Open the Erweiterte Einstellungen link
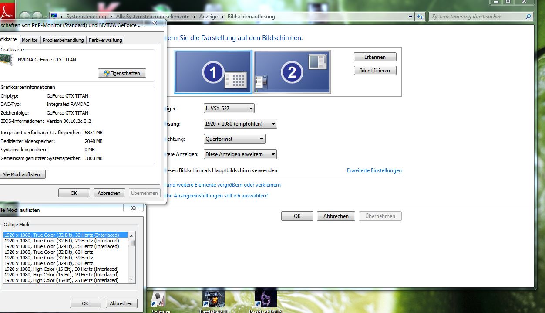 [374, 170]
